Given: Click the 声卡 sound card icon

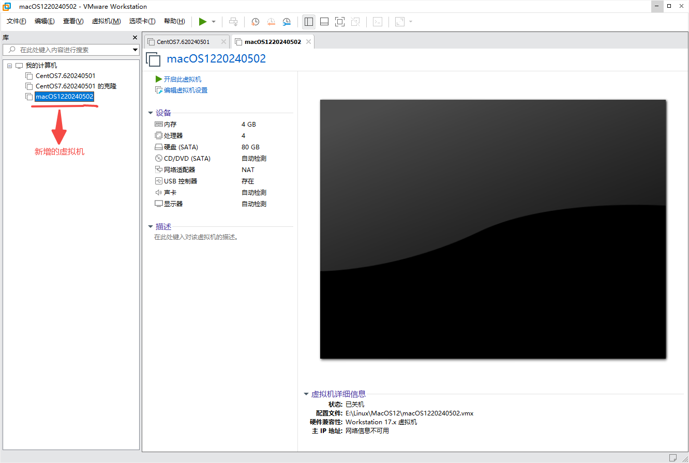Looking at the screenshot, I should pyautogui.click(x=158, y=192).
